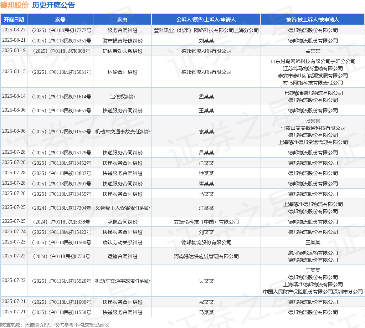Click defendant 村鸟网络科技有限责任公司
This screenshot has width=365, height=328.
pos(313,83)
